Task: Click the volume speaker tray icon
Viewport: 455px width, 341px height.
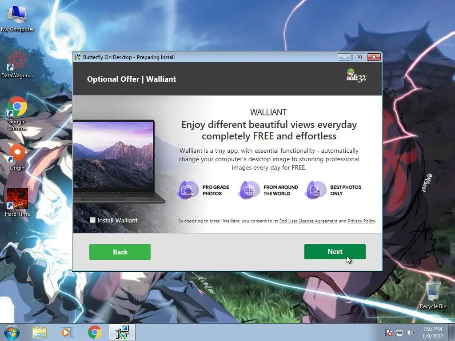Action: 410,333
